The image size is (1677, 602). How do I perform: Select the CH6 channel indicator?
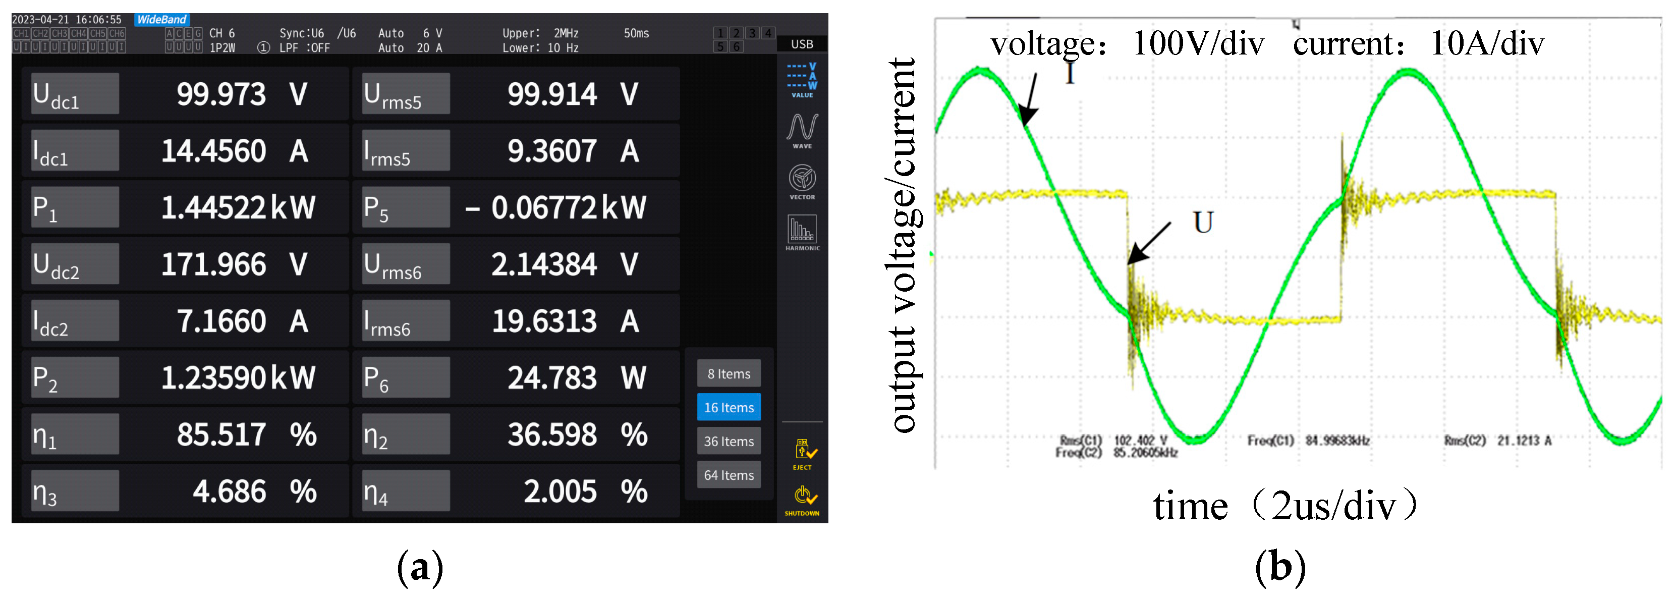tap(117, 33)
